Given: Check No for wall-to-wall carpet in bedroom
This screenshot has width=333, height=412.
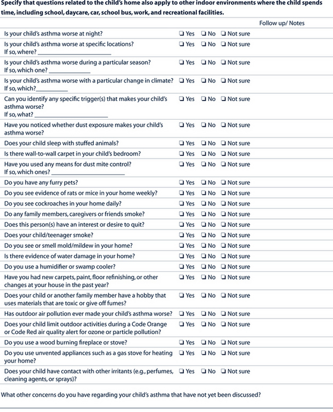Looking at the screenshot, I should [x=203, y=154].
